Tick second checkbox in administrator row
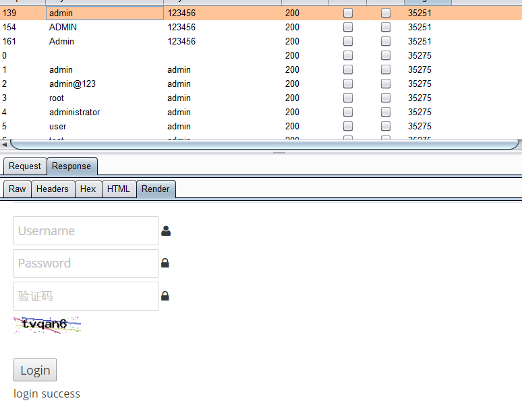Image resolution: width=522 pixels, height=409 pixels. (x=386, y=112)
